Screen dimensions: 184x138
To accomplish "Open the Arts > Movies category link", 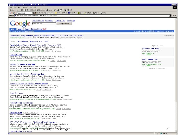I will (x=33, y=41).
